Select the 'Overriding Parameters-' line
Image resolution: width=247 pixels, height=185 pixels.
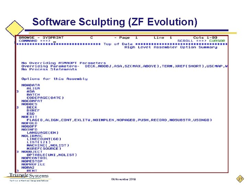click(125, 66)
